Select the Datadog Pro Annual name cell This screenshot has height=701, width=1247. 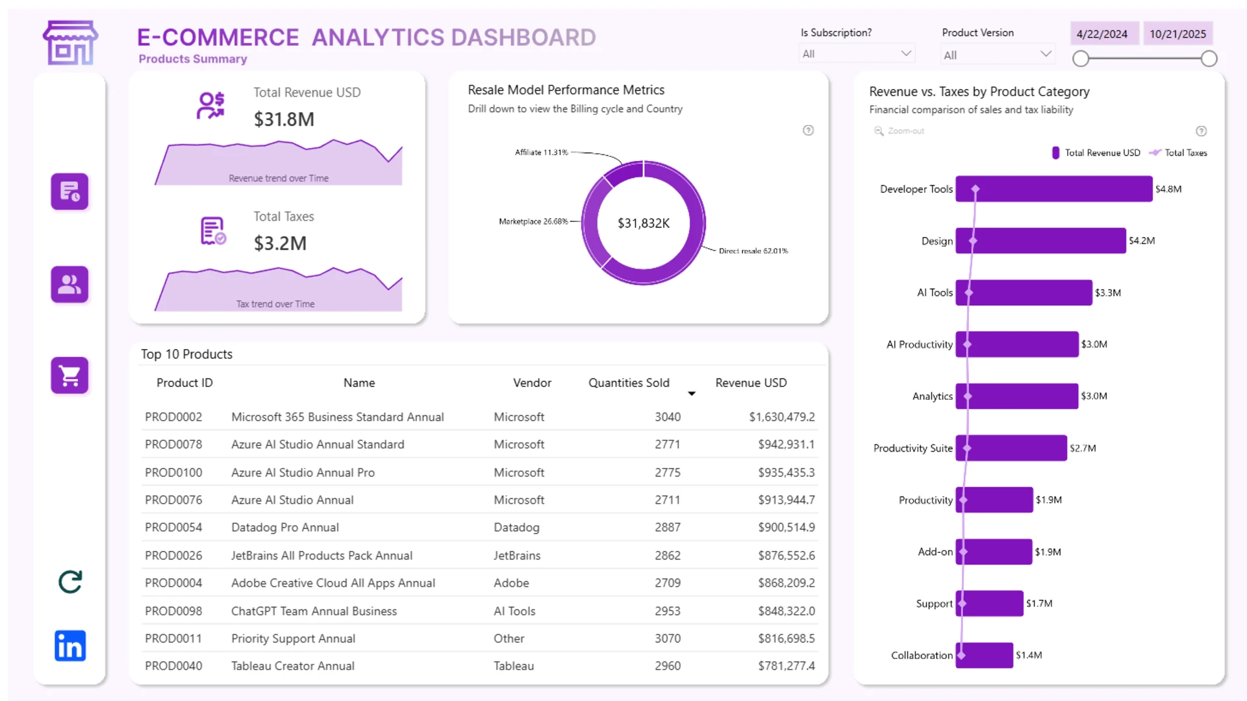tap(285, 528)
